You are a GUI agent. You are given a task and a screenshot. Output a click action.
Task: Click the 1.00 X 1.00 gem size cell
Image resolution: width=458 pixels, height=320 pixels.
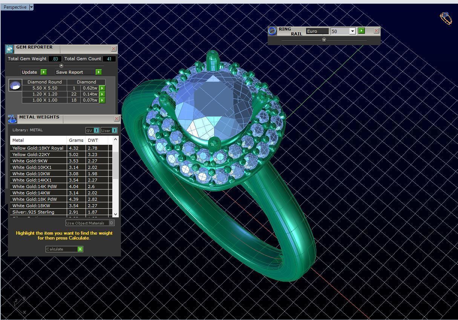click(x=44, y=100)
